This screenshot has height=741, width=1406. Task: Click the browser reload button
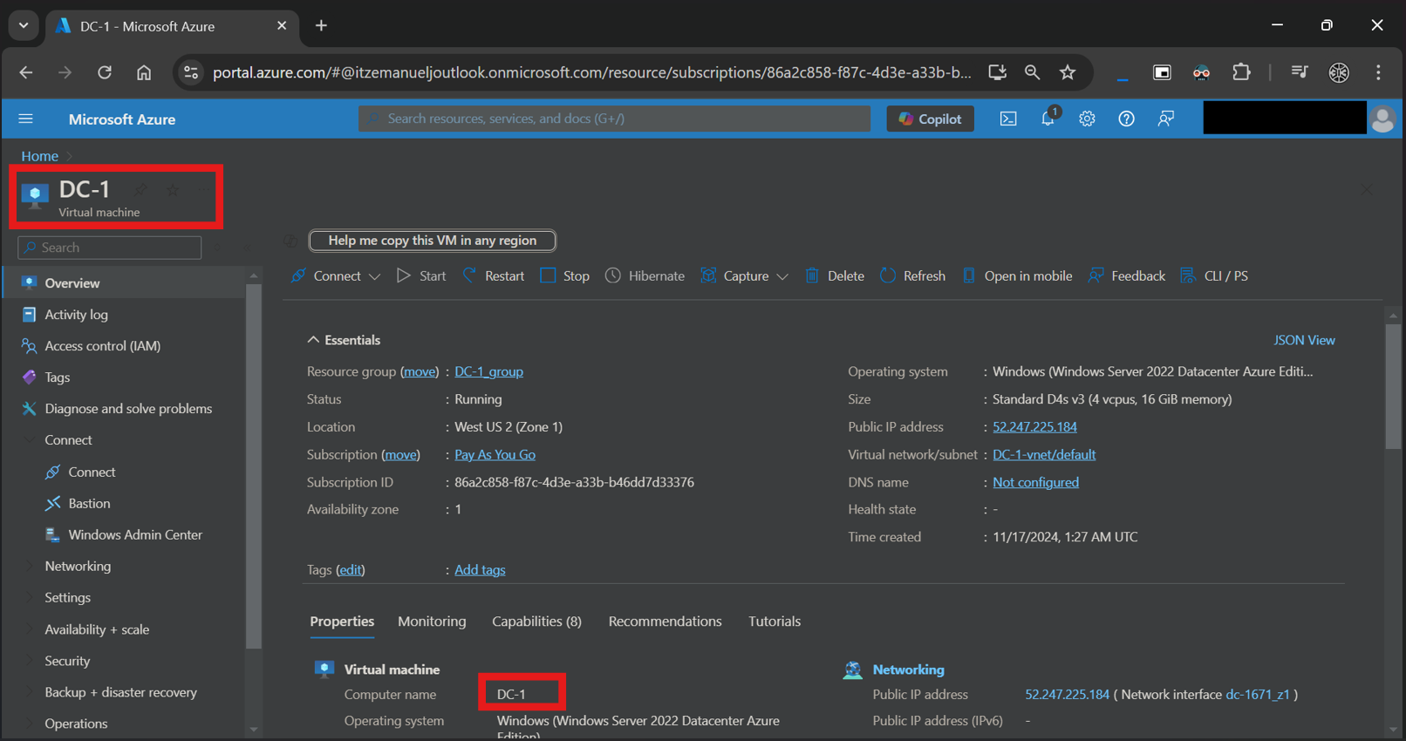coord(105,72)
